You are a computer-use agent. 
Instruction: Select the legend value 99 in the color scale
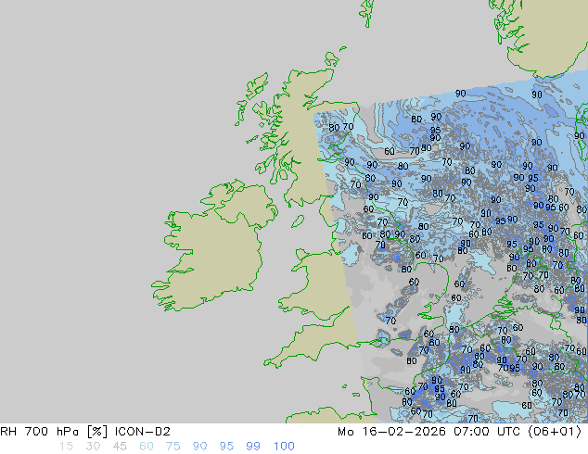[253, 447]
